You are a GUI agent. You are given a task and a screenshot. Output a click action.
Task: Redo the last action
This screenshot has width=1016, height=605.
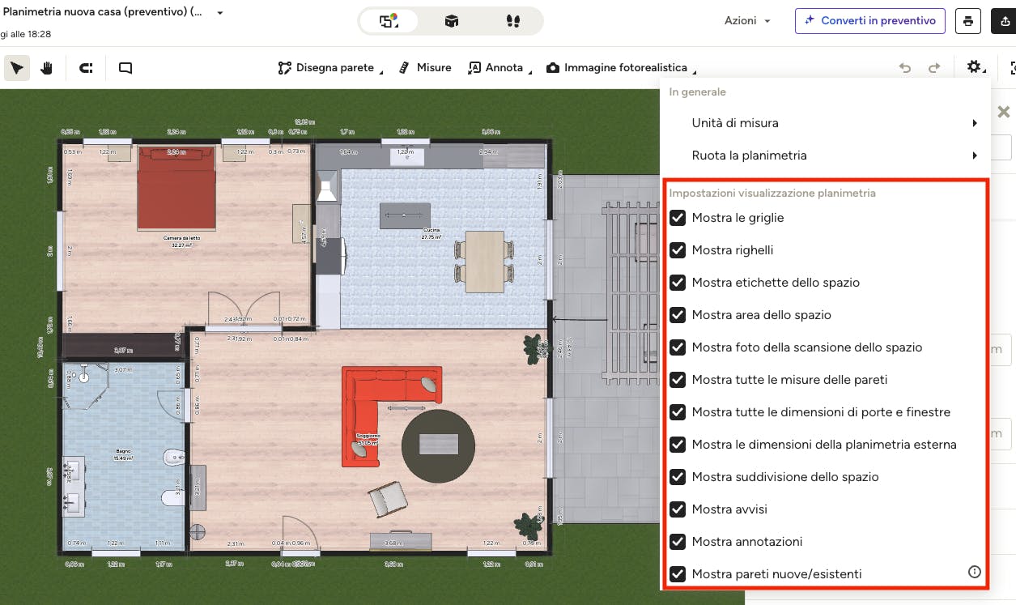click(934, 68)
